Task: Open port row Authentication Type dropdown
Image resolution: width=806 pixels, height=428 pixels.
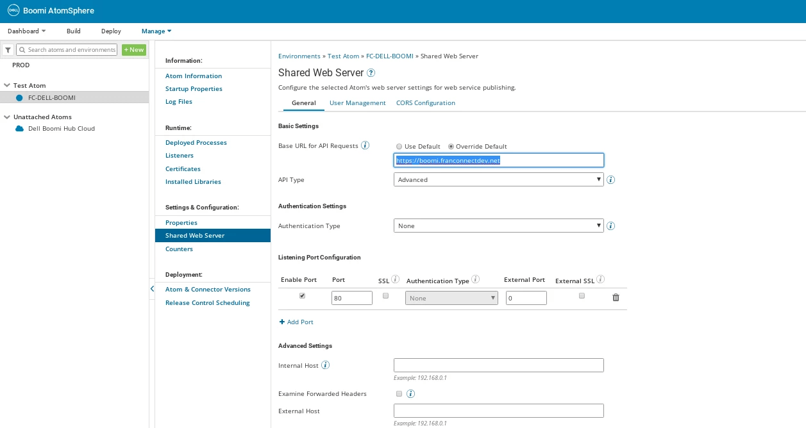Action: [x=451, y=298]
